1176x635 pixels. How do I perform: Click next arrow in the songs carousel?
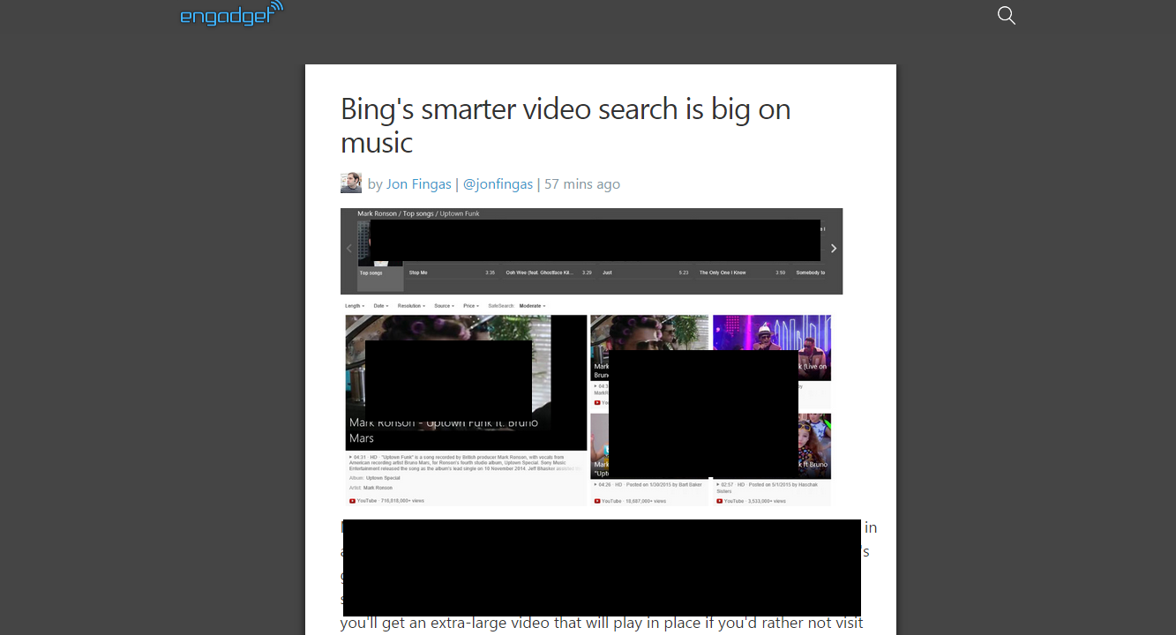coord(834,249)
